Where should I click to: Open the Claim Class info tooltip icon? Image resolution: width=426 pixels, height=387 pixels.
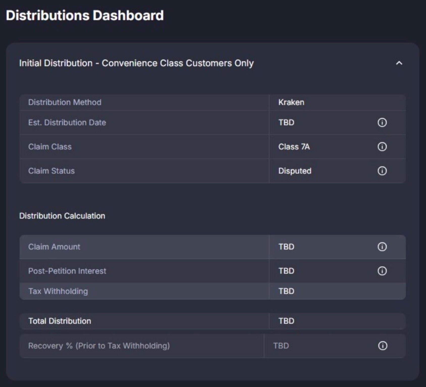pyautogui.click(x=382, y=147)
